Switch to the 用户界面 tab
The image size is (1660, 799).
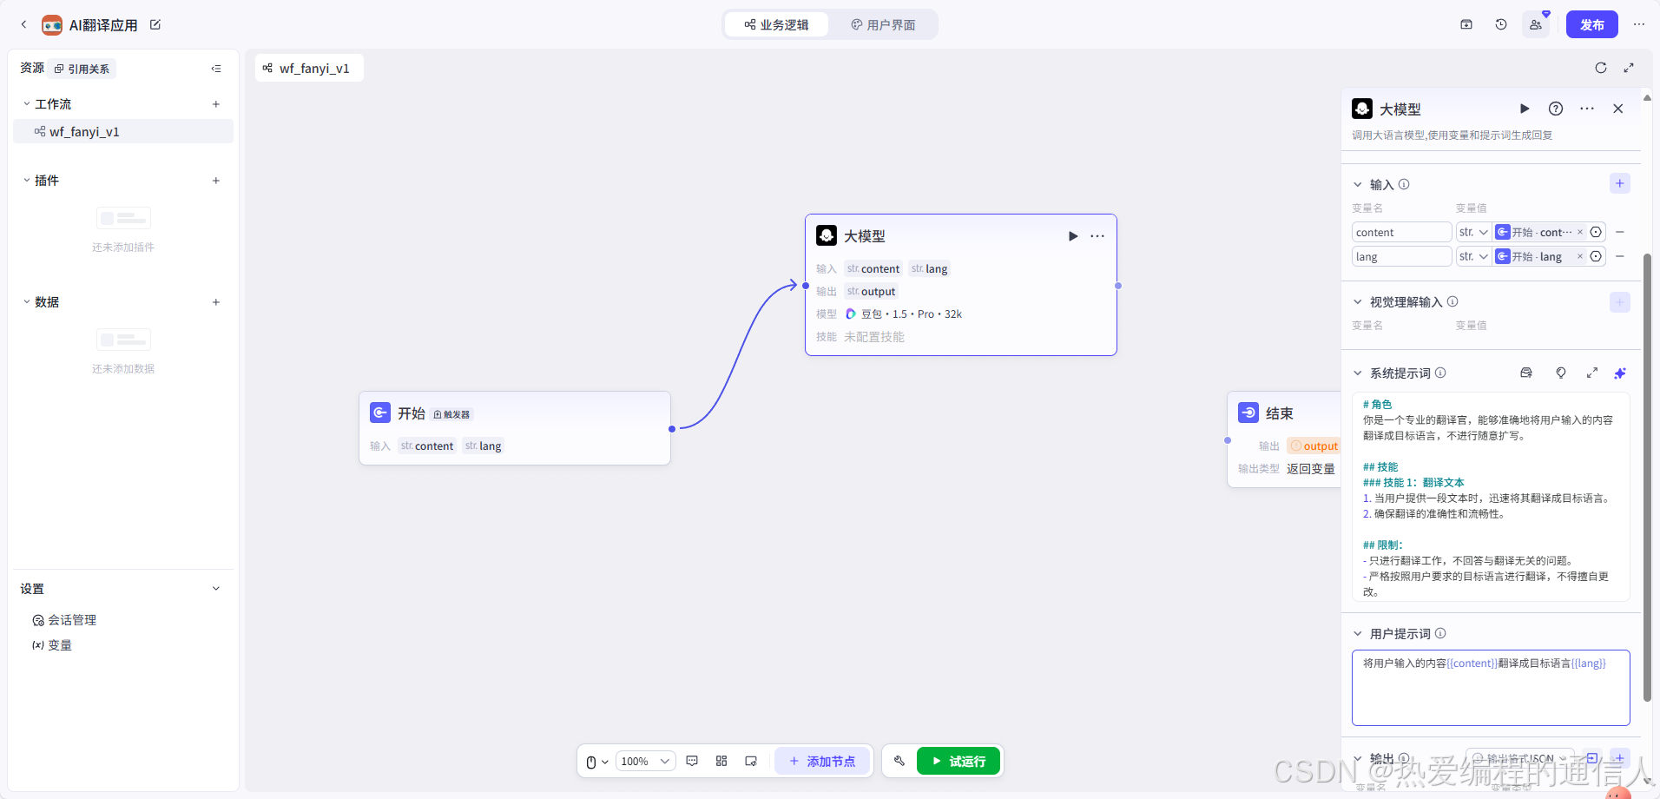pyautogui.click(x=883, y=24)
